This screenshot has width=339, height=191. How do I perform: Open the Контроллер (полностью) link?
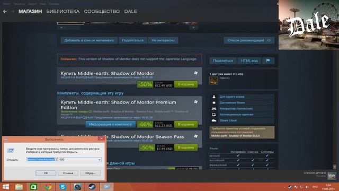(x=236, y=108)
